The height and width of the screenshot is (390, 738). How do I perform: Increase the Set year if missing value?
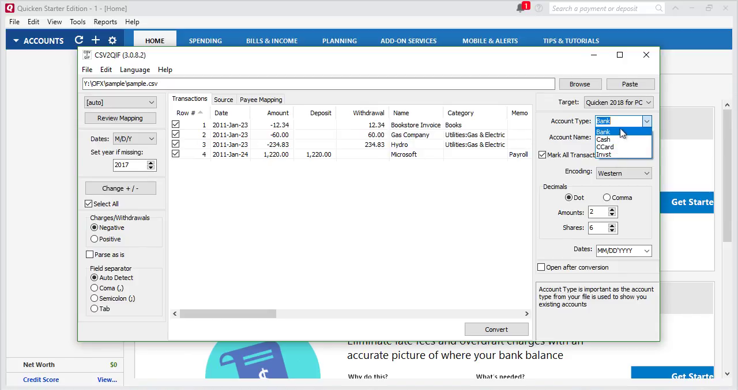[151, 162]
